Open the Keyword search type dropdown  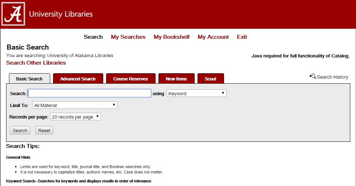[196, 93]
